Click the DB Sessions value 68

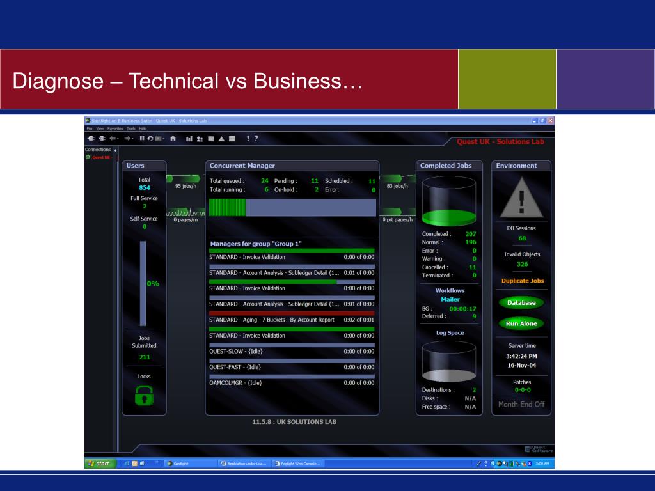(x=522, y=238)
